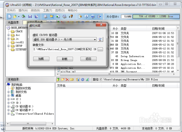This screenshot has width=182, height=132.
Task: Expand the 我的文档 node
Action: [8, 92]
